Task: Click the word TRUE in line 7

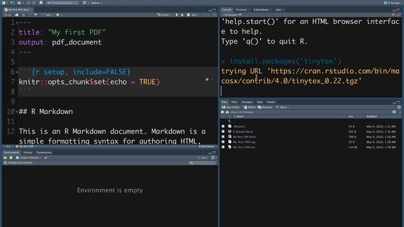Action: 147,82
